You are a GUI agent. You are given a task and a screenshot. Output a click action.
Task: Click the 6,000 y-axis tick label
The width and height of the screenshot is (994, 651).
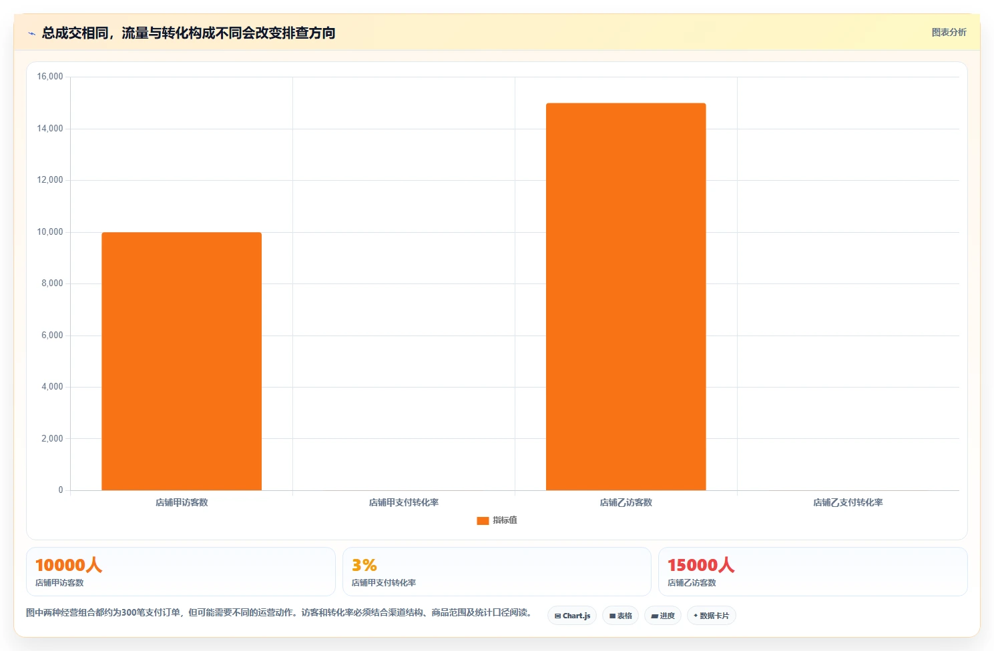click(52, 336)
